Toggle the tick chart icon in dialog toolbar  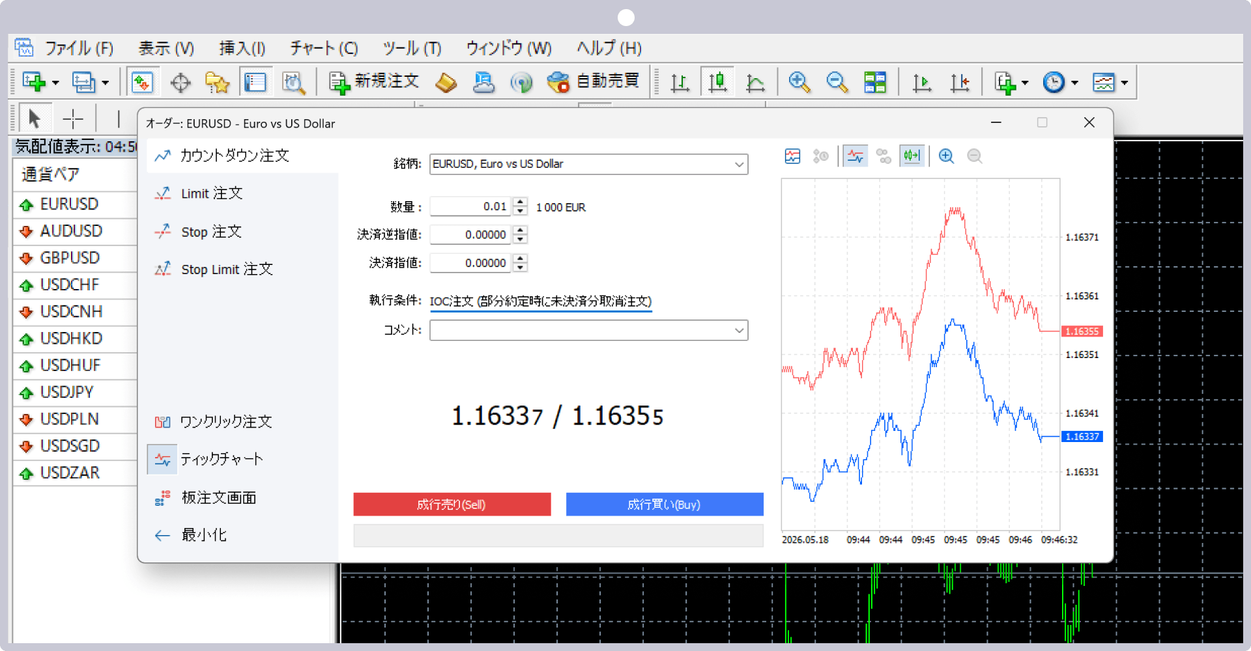pyautogui.click(x=856, y=156)
